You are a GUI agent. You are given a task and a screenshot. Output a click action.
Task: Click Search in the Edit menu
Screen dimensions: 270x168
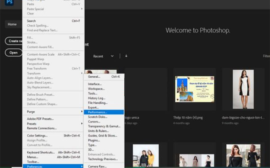(x=53, y=21)
